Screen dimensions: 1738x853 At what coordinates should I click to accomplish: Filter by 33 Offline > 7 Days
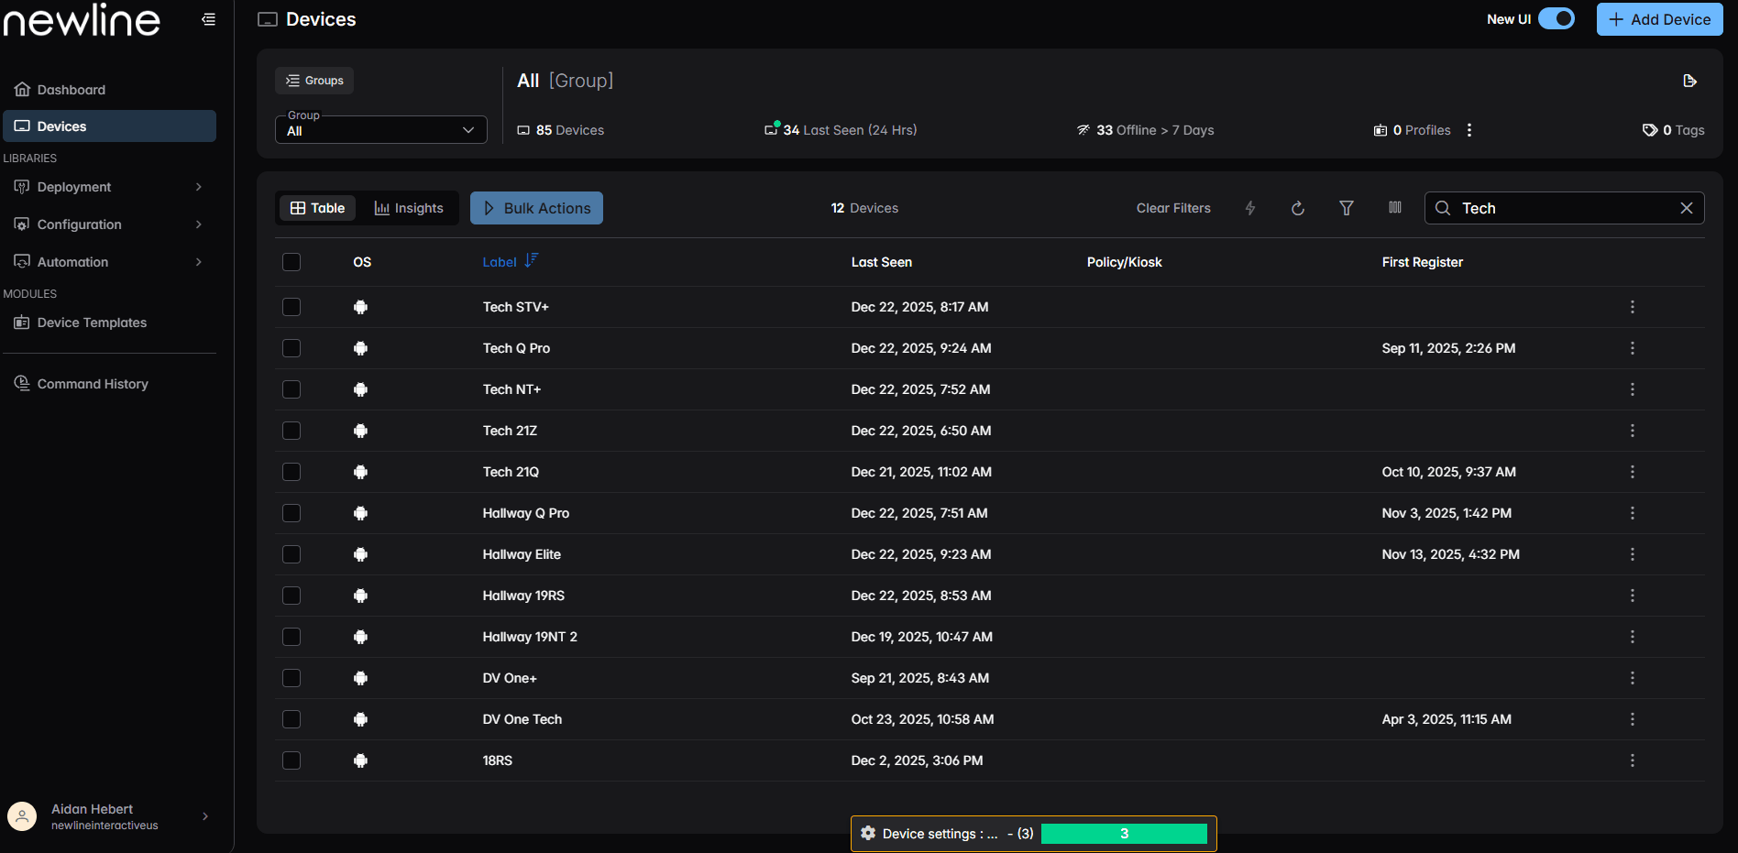pos(1145,130)
